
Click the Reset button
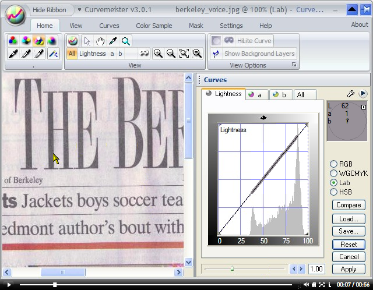point(349,245)
